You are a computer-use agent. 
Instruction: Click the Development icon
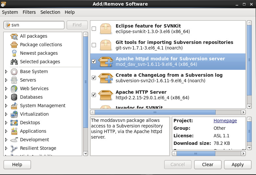point(14,140)
